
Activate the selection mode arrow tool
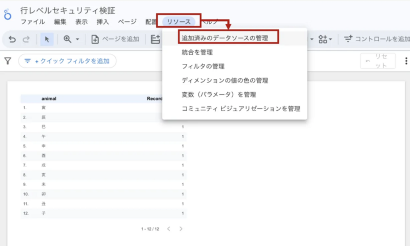[x=47, y=39]
